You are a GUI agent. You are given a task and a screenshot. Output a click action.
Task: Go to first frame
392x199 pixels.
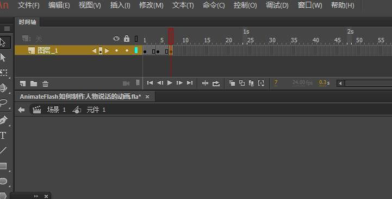(150, 83)
